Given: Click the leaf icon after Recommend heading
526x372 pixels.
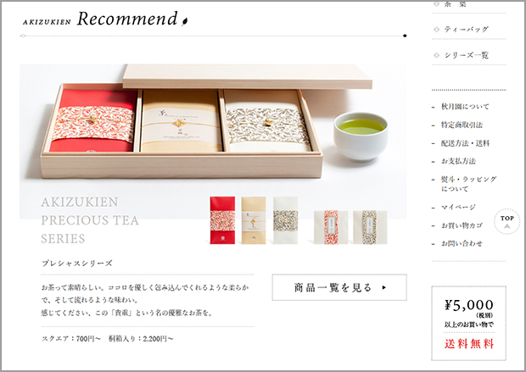Looking at the screenshot, I should (184, 21).
